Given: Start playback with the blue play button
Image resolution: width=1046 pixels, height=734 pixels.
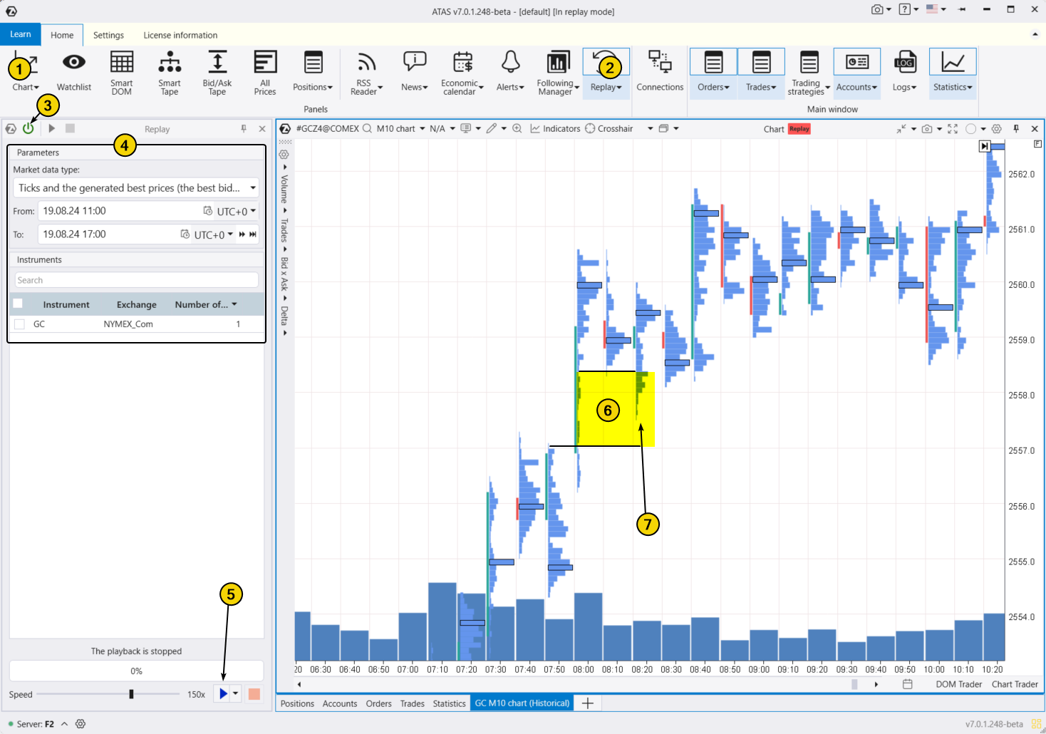Looking at the screenshot, I should coord(222,693).
